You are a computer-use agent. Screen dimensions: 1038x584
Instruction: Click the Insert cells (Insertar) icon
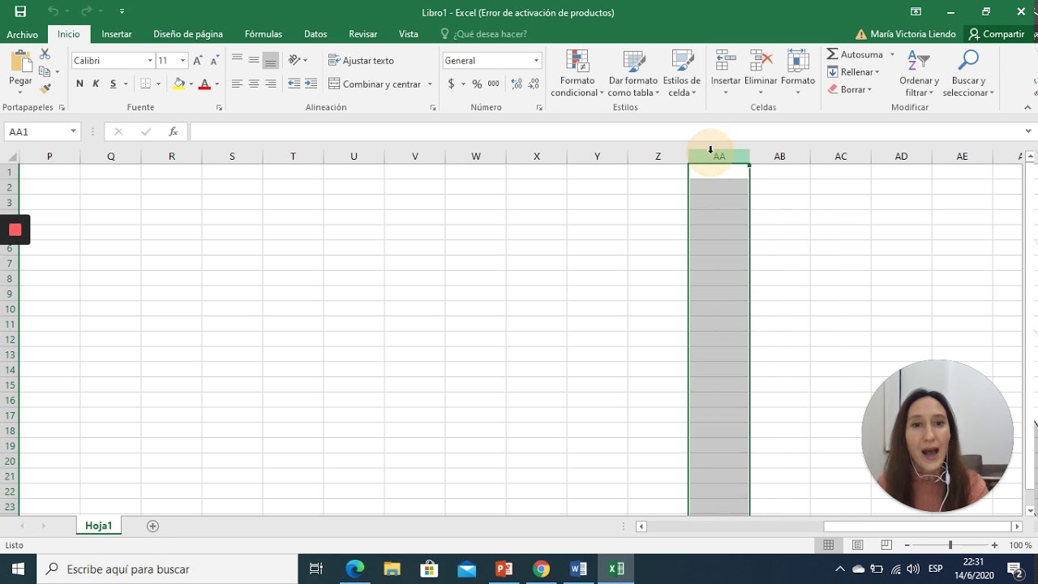pyautogui.click(x=726, y=62)
